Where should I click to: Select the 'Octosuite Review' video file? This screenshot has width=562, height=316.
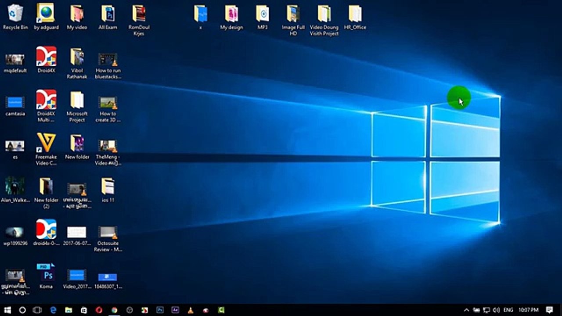point(108,239)
